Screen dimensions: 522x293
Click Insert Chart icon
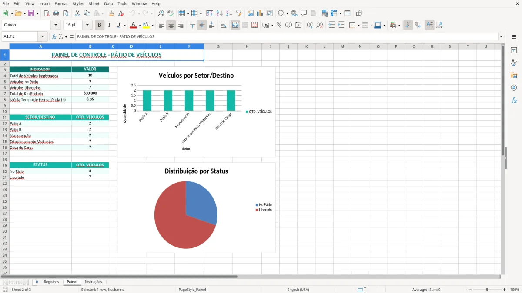pos(260,13)
